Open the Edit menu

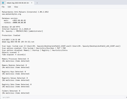[x=9, y=7]
